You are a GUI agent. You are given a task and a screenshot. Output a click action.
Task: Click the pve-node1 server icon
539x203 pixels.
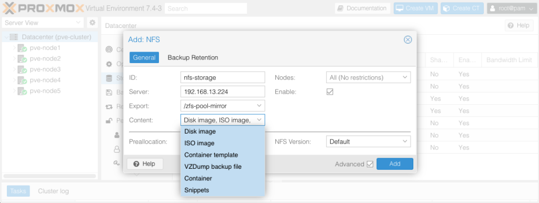pos(22,48)
